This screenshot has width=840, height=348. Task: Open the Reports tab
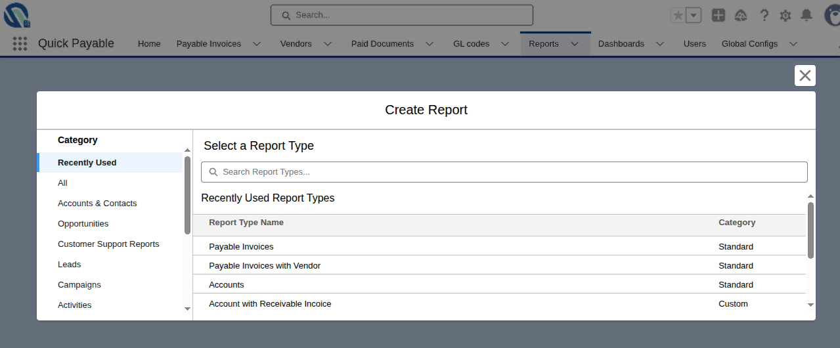pyautogui.click(x=544, y=44)
